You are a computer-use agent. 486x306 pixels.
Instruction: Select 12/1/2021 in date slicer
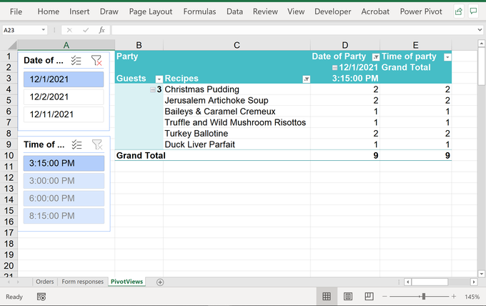(64, 79)
